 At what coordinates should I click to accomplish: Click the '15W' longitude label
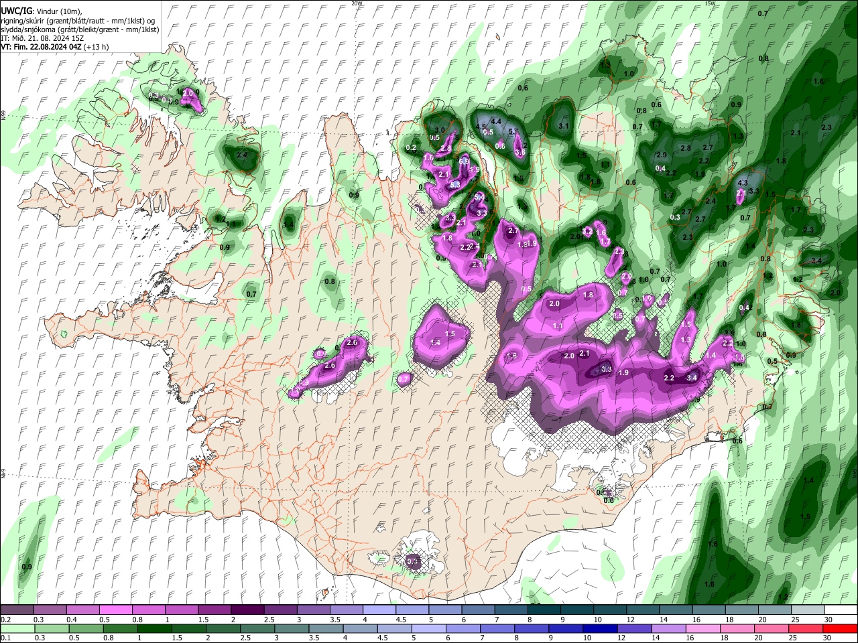[x=710, y=3]
